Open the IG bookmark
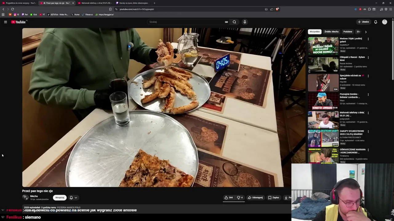The height and width of the screenshot is (221, 394). 17,14
